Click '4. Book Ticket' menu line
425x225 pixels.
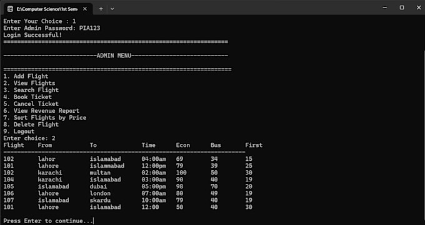click(27, 97)
